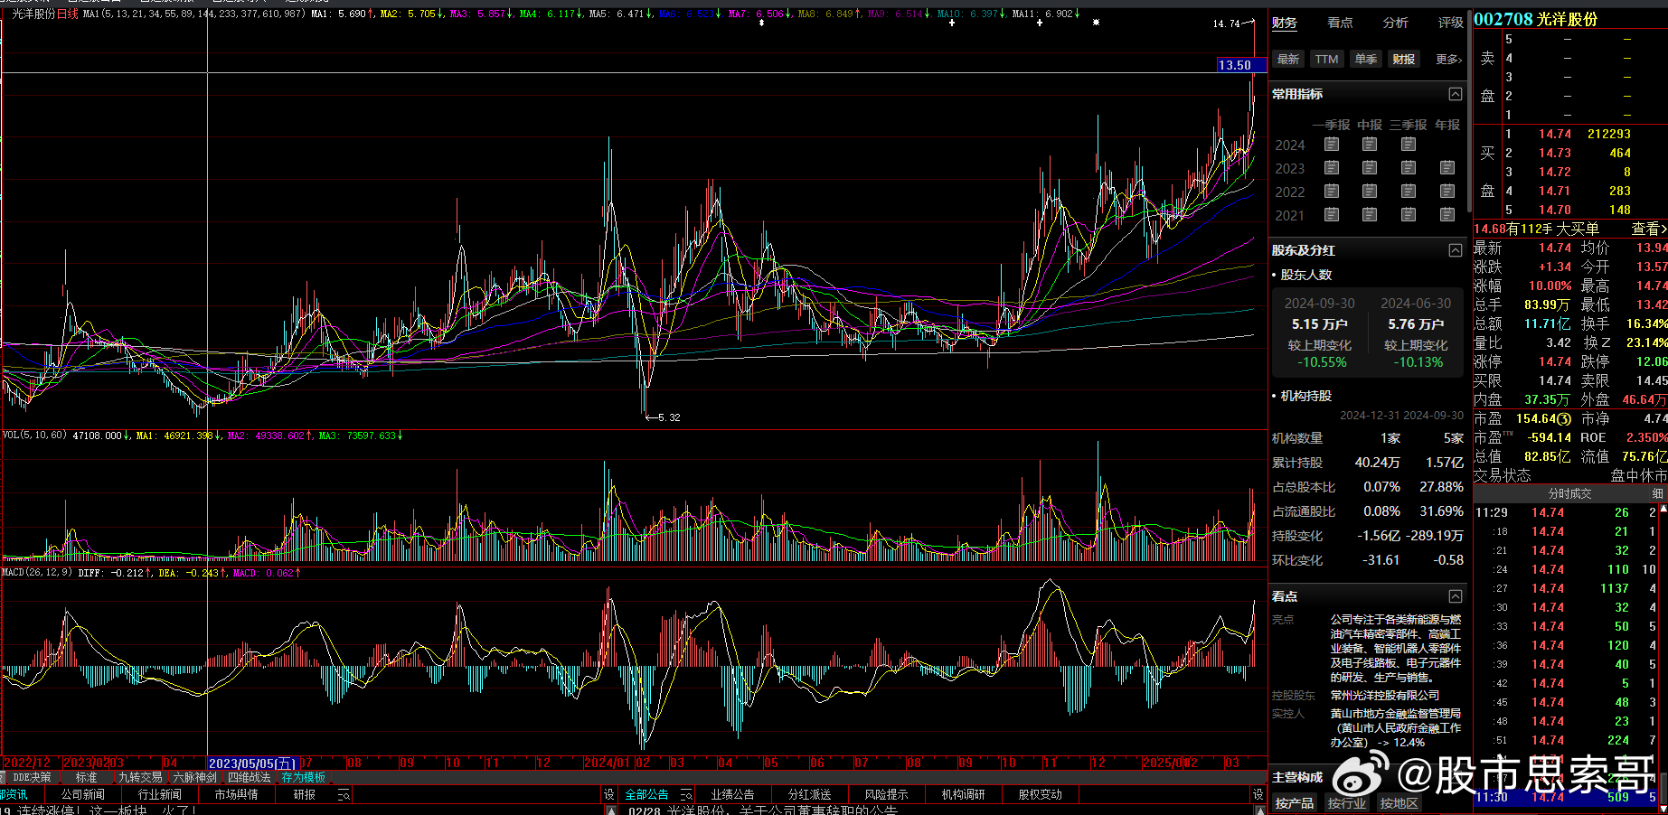Select the 标准 chart template tab

[87, 777]
